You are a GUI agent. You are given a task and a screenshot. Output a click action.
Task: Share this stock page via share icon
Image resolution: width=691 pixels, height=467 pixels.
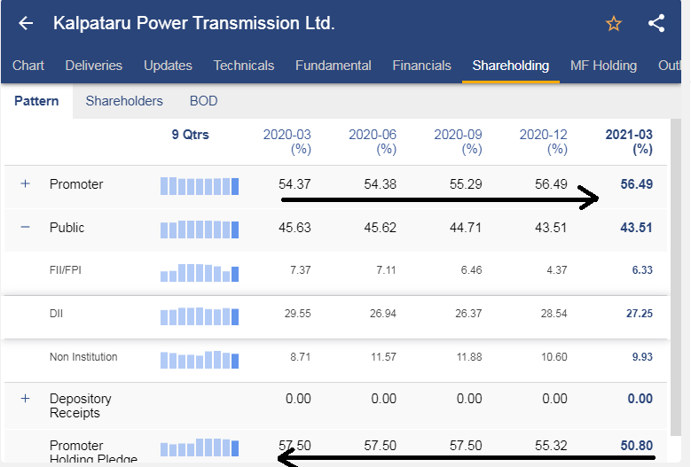[656, 23]
